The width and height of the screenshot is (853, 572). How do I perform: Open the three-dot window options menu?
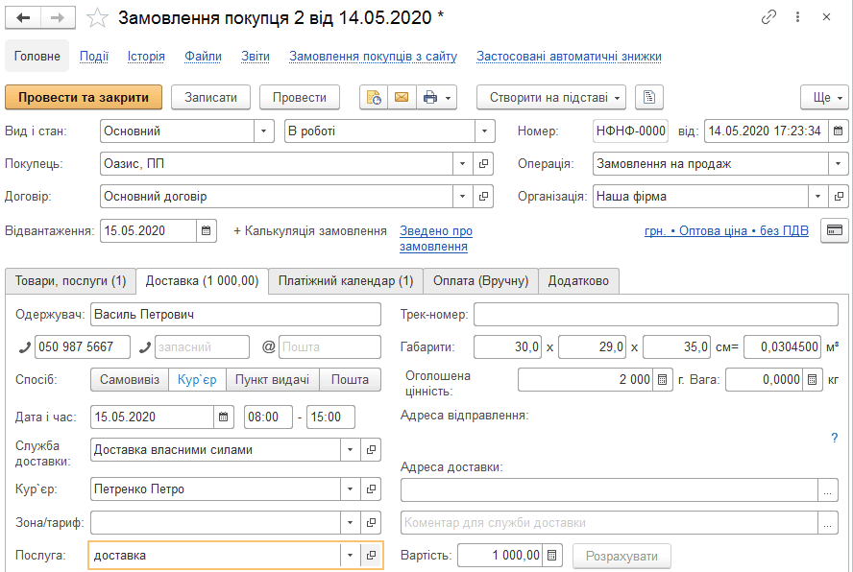tap(797, 17)
